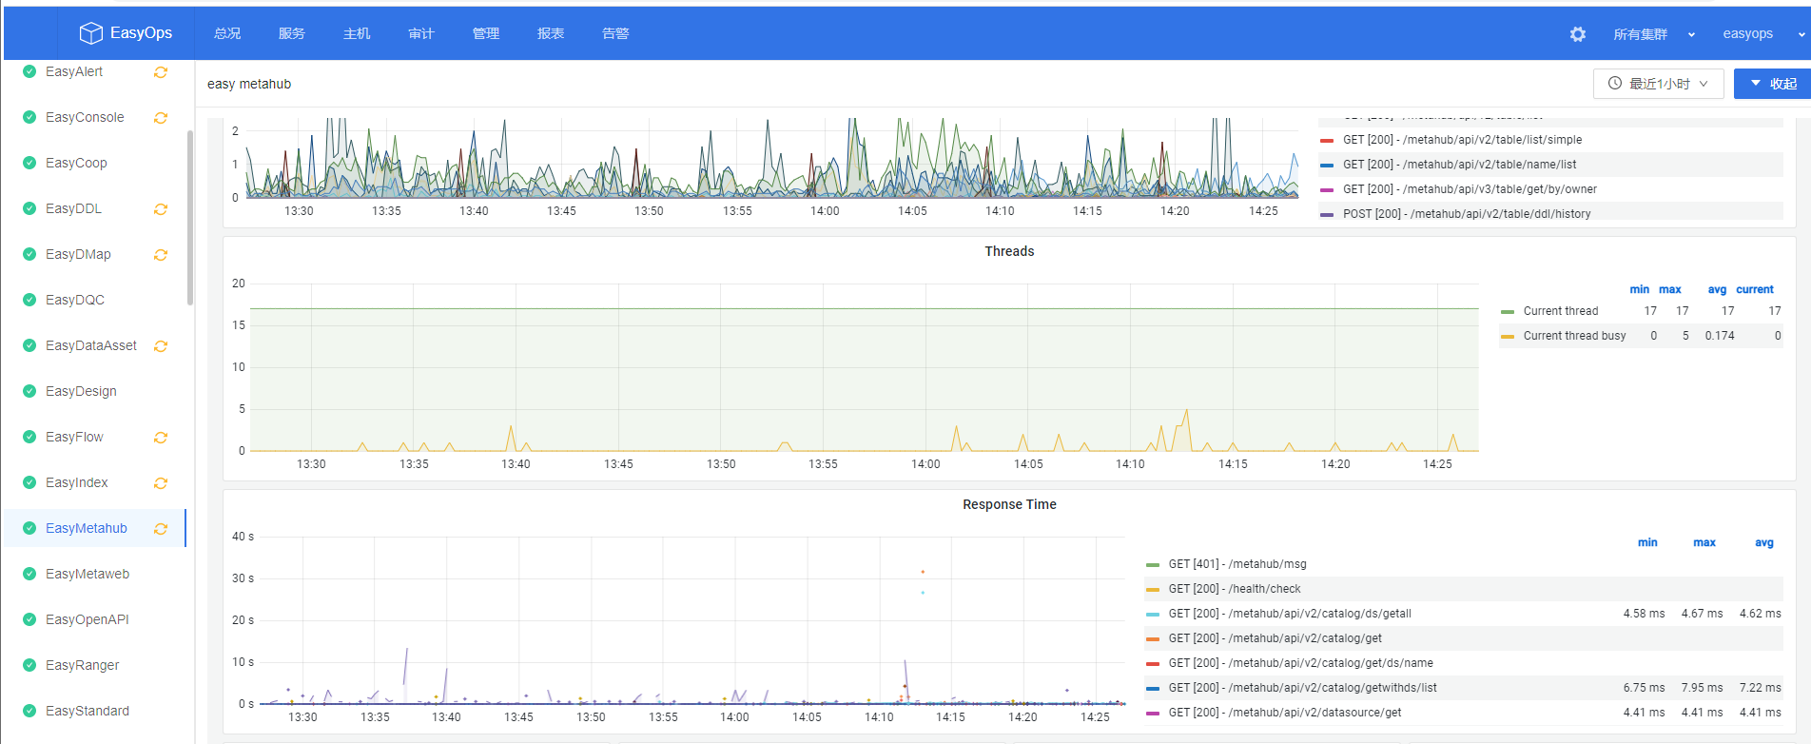Toggle table/name/list legend series
1811x744 pixels.
(1459, 165)
